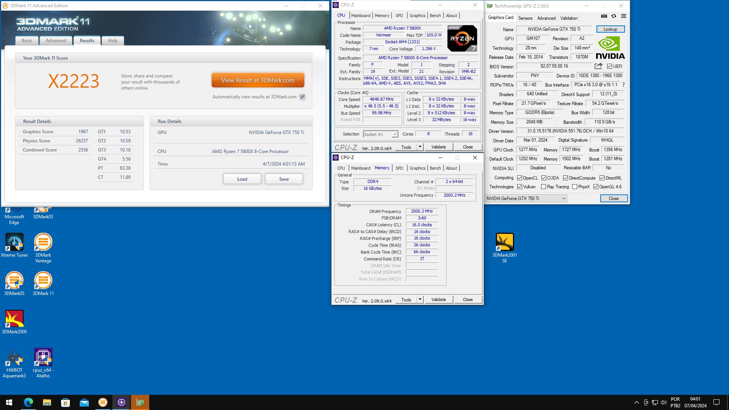Image resolution: width=729 pixels, height=410 pixels.
Task: Select the cpuz_x64 Atalho desktop icon
Action: tap(43, 363)
